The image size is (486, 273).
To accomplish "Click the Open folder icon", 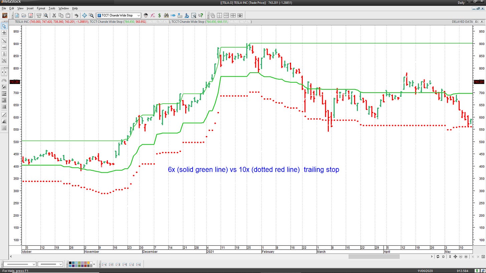I will (24, 15).
